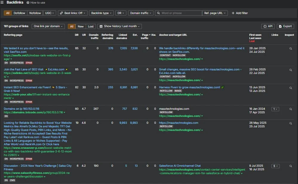
Task: Inspect the salsacityfitness.com backlink row
Action: (291, 166)
